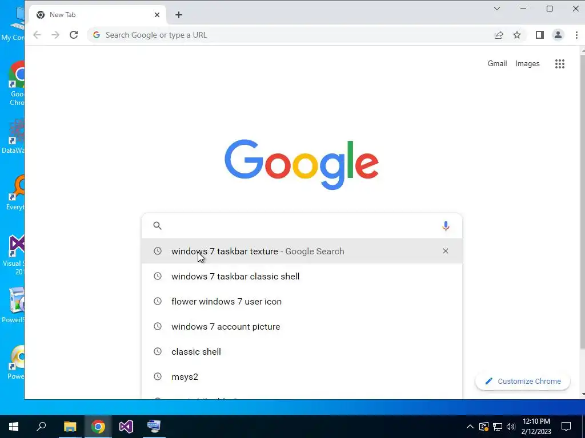This screenshot has width=585, height=438.
Task: Select Google Chrome desktop shortcut
Action: (x=17, y=83)
